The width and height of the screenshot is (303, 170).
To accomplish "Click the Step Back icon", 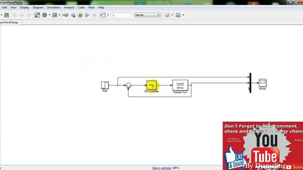I will point(73,15).
